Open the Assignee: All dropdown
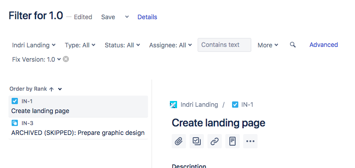This screenshot has height=168, width=355. pos(170,45)
